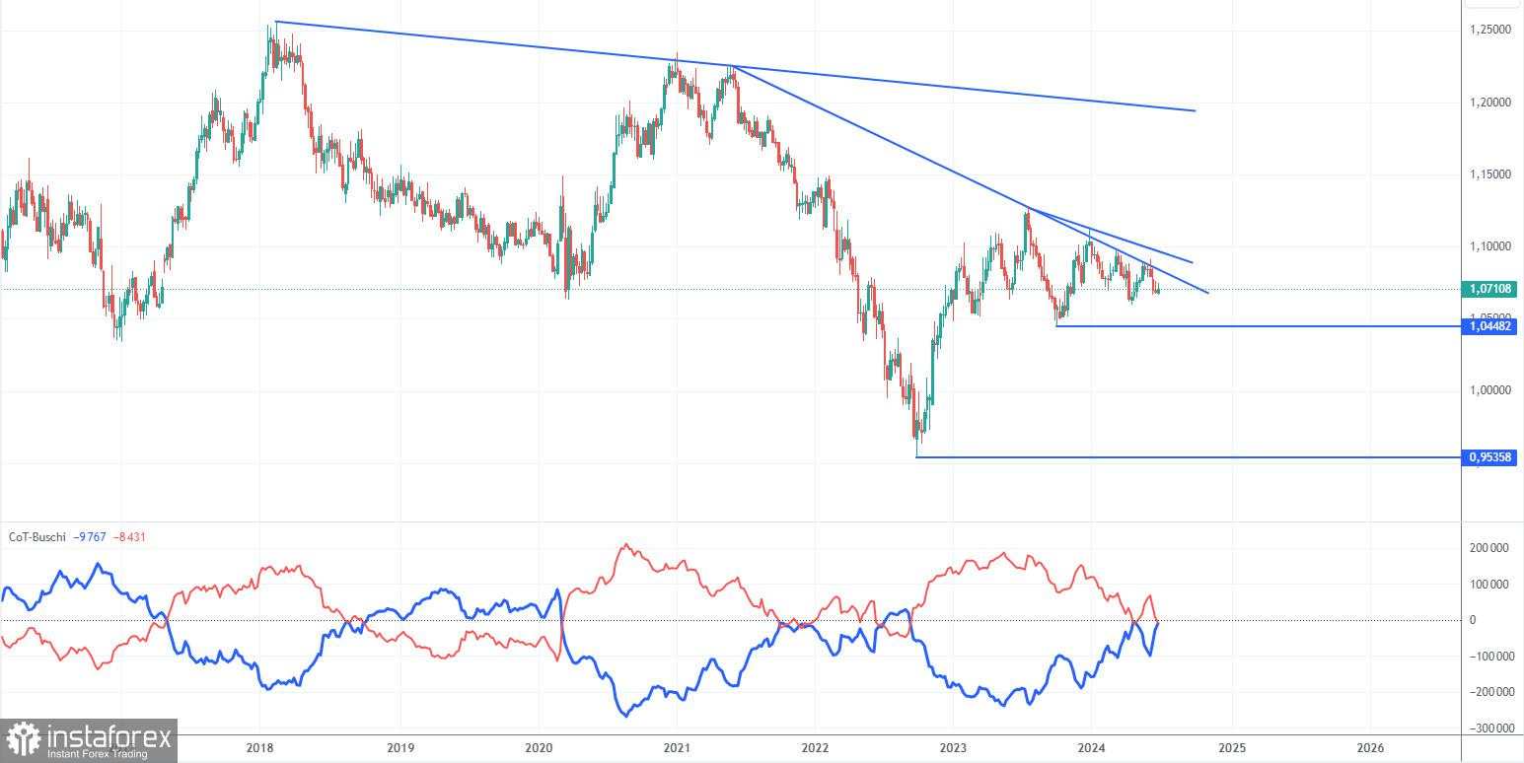The image size is (1524, 763).
Task: Click the 2018 label on time axis
Action: point(260,748)
